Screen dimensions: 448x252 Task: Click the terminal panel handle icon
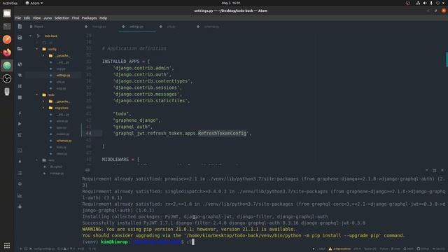[x=87, y=170]
